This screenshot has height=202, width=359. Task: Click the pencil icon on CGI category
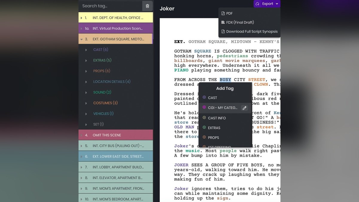coord(244,108)
